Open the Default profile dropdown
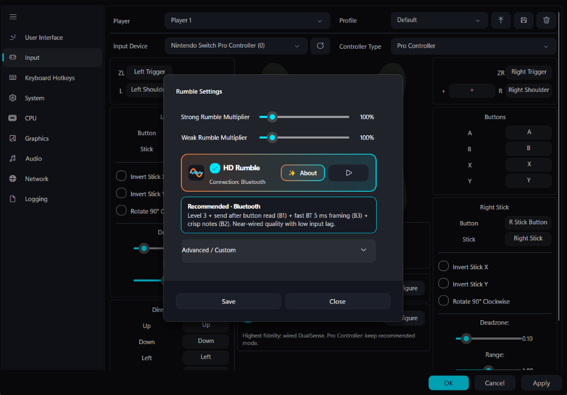Screen dimensions: 567x395 pos(439,20)
